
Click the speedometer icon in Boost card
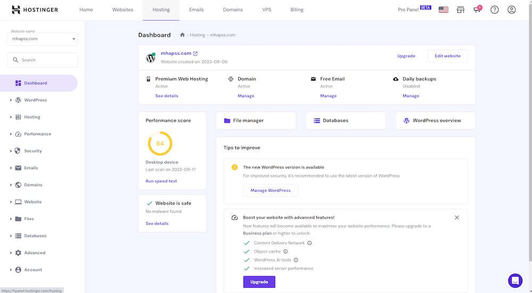pos(235,218)
